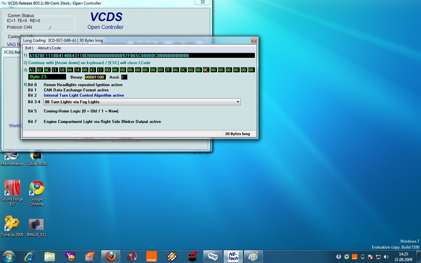The width and height of the screenshot is (421, 263).
Task: Click the '30 Bytes long' status bar text
Action: click(x=237, y=134)
